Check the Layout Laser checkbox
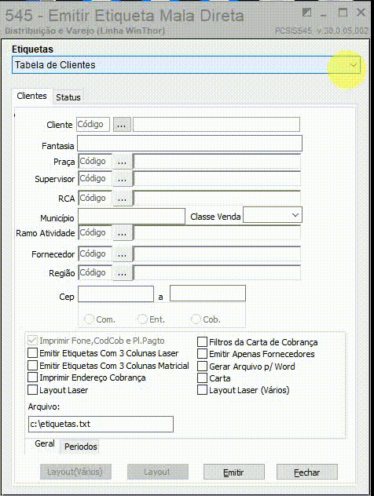This screenshot has width=374, height=496. 32,390
